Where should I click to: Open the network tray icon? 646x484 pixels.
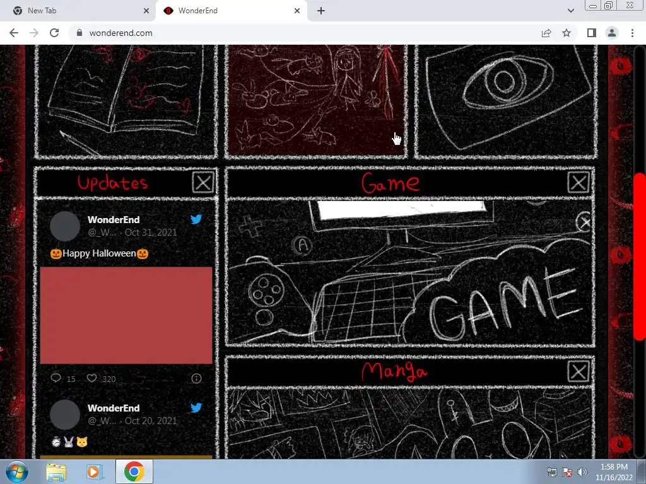coord(551,472)
